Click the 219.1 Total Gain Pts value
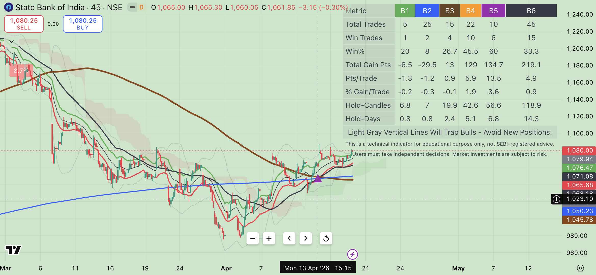This screenshot has height=275, width=596. click(x=531, y=65)
